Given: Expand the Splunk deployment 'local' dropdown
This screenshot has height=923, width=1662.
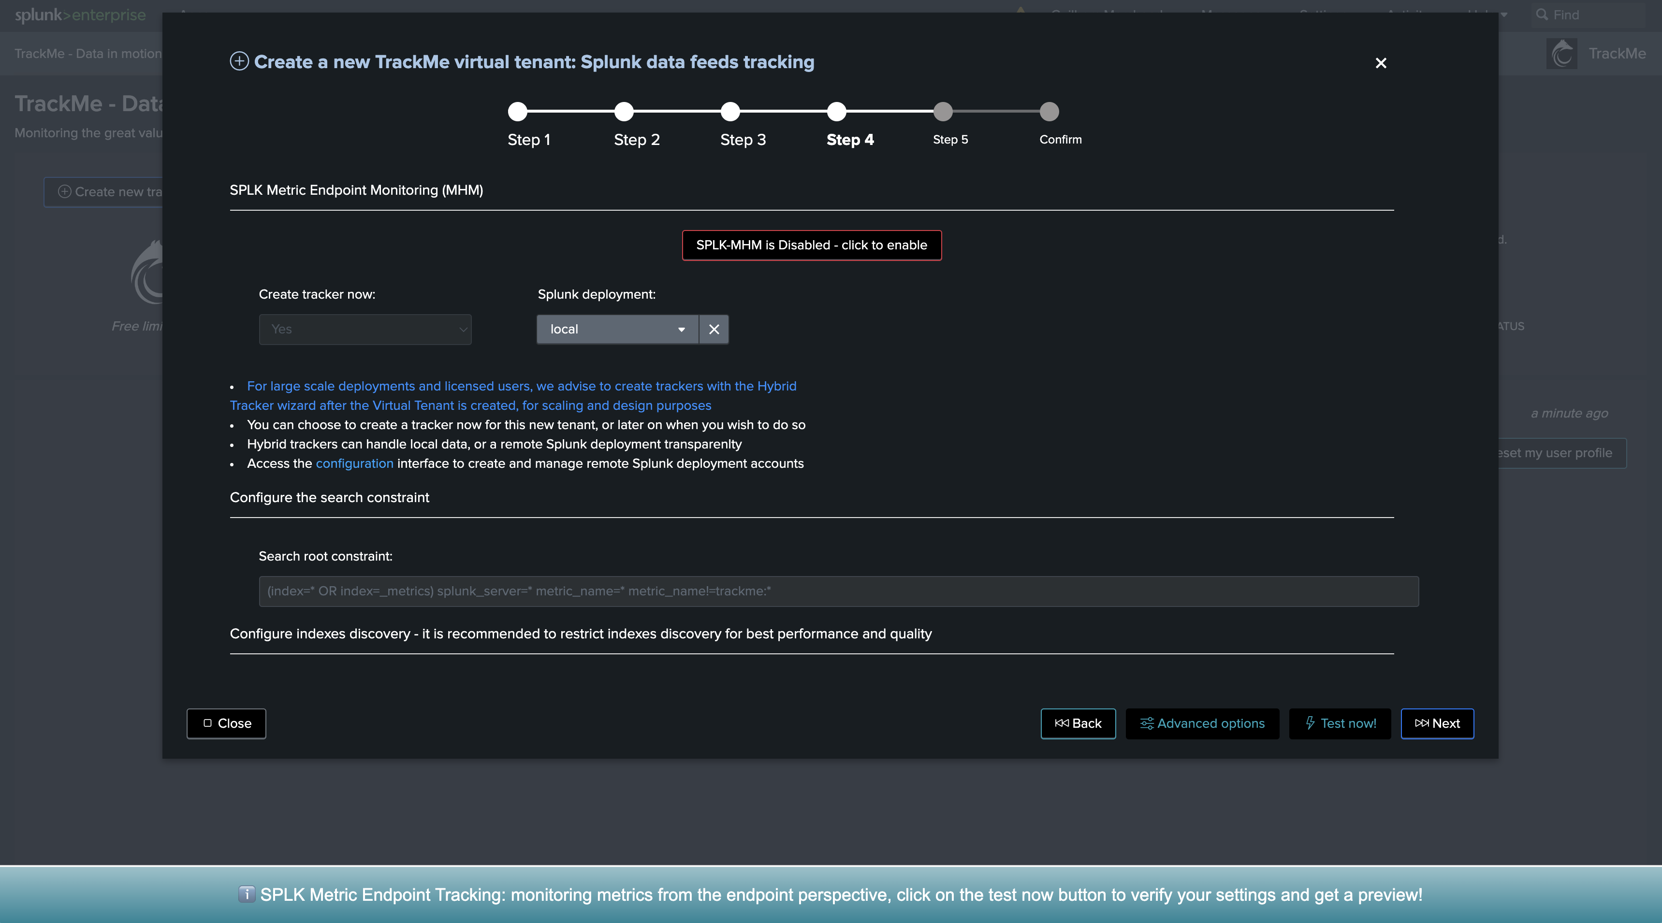Looking at the screenshot, I should (x=617, y=330).
